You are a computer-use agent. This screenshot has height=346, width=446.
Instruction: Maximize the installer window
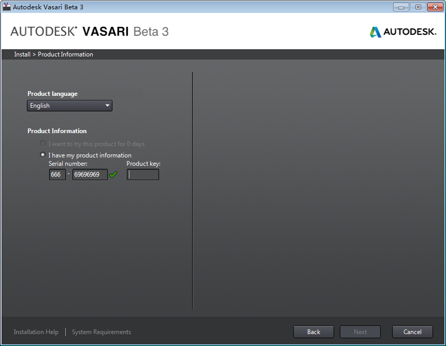[418, 7]
